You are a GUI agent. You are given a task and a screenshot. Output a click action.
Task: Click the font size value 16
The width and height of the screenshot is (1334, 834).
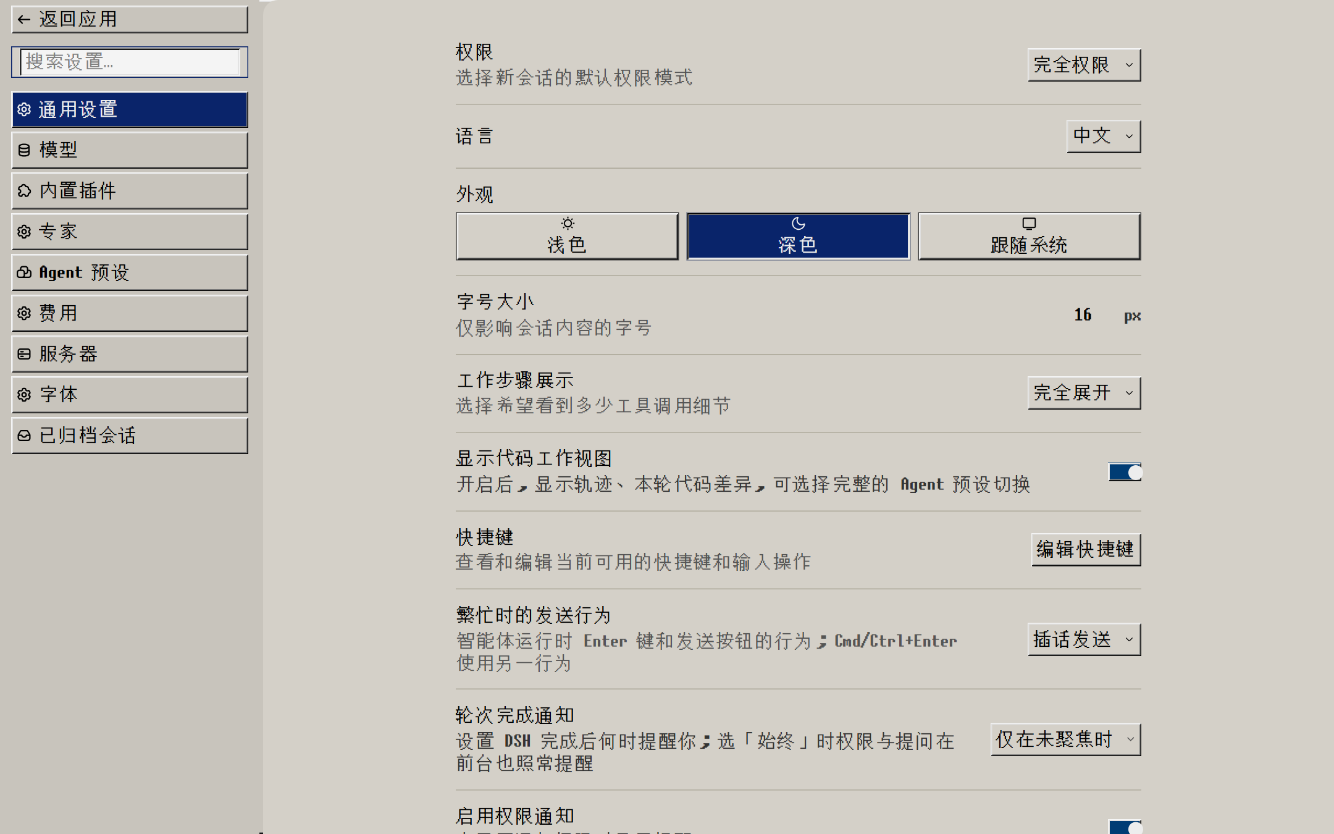coord(1083,314)
